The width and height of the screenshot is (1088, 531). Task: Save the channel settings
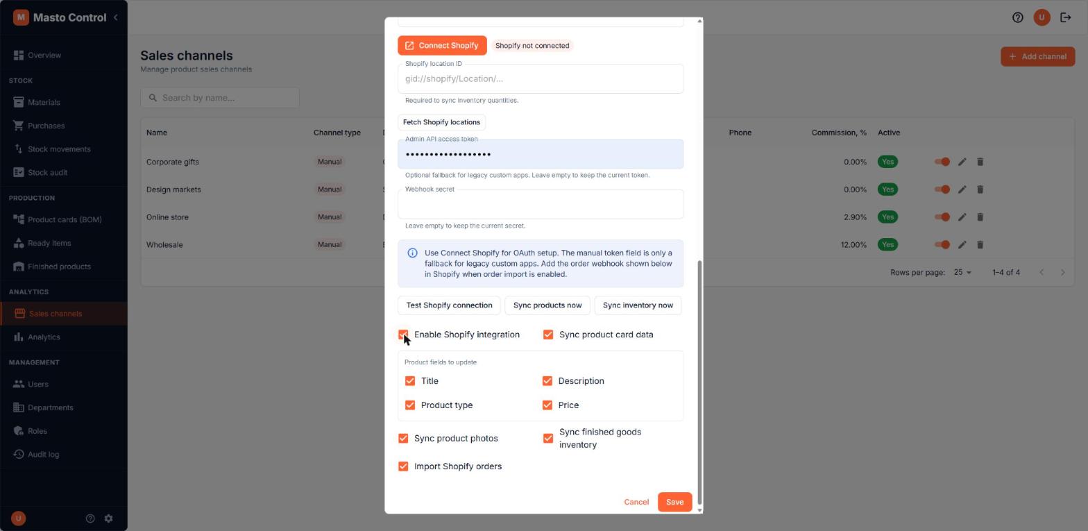tap(674, 502)
